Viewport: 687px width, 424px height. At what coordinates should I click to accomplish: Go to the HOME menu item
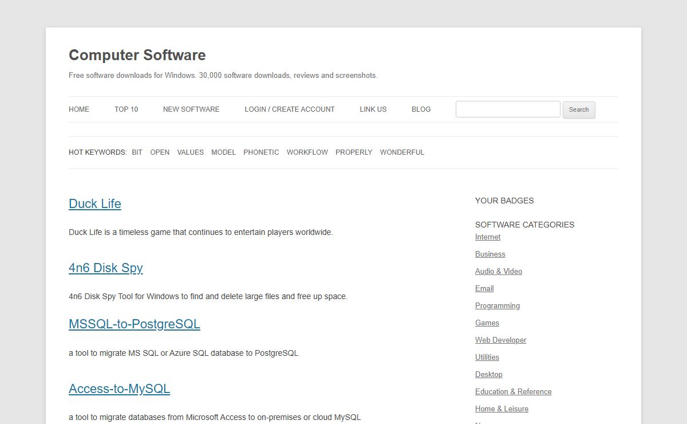click(x=79, y=109)
